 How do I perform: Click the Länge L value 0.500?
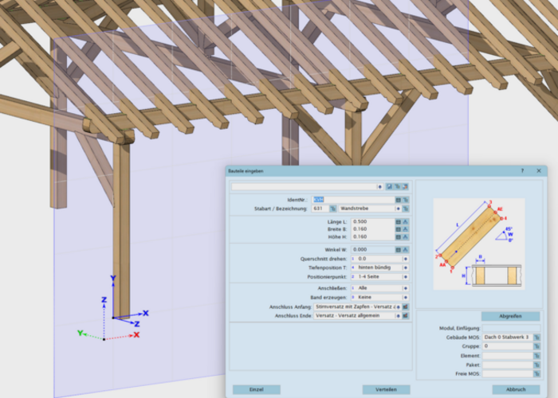coord(372,222)
